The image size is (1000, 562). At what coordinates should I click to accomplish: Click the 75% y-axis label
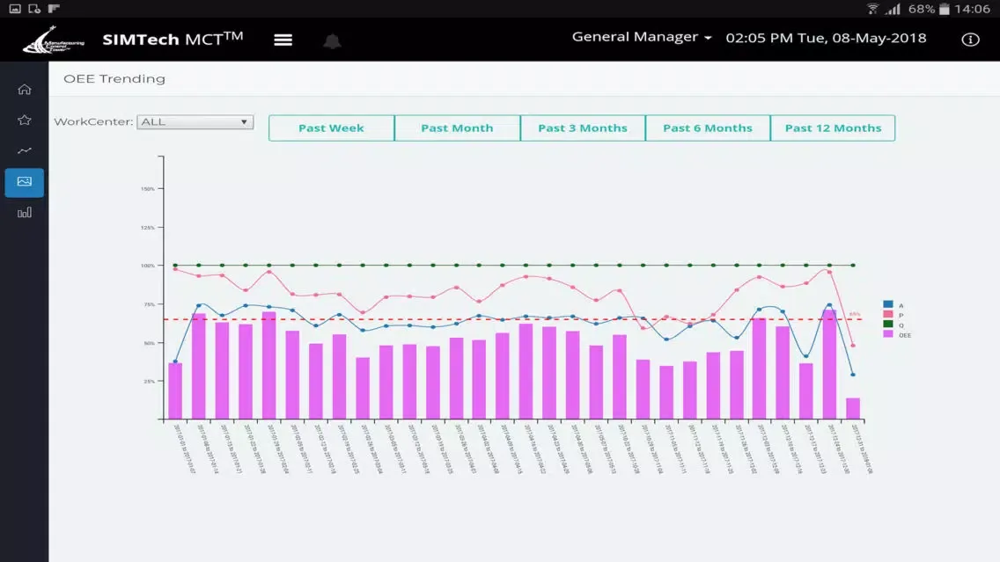pos(149,304)
